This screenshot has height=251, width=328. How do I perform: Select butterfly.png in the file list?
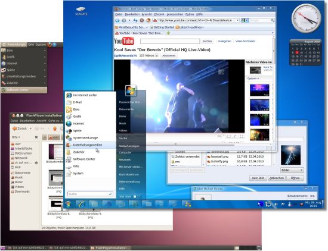[x=219, y=161]
